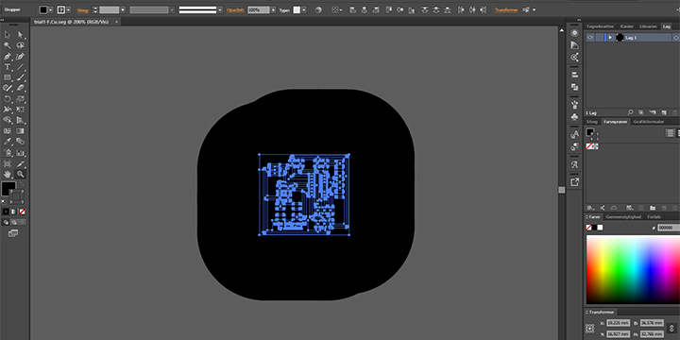Switch to the Forløb tab
The image size is (680, 340).
point(654,217)
